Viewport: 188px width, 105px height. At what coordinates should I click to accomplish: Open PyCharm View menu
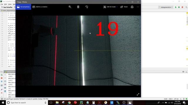click(x=10, y=4)
